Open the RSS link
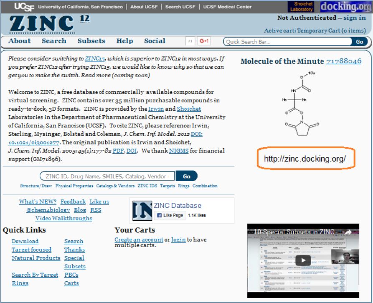Viewport: 373px width, 303px height. pos(96,210)
